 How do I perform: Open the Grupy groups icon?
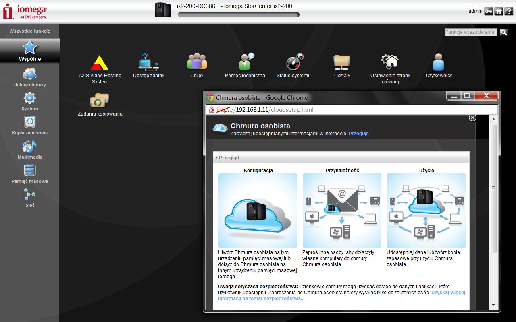[x=197, y=62]
